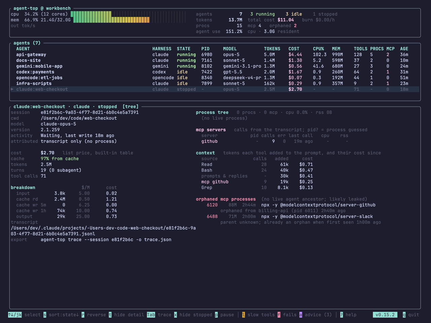The width and height of the screenshot is (431, 323).
Task: Toggle 'p' pause in footer
Action: coord(224,315)
